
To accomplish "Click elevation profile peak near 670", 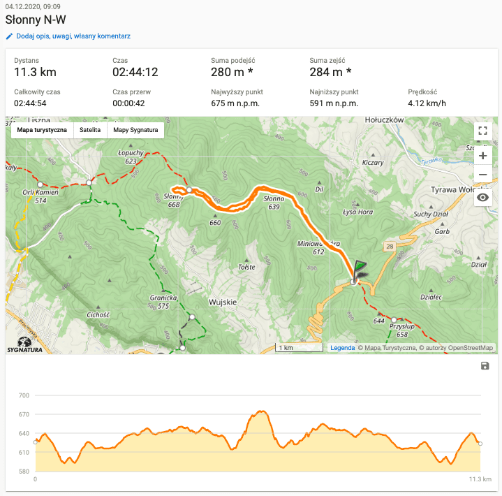I will pyautogui.click(x=260, y=411).
